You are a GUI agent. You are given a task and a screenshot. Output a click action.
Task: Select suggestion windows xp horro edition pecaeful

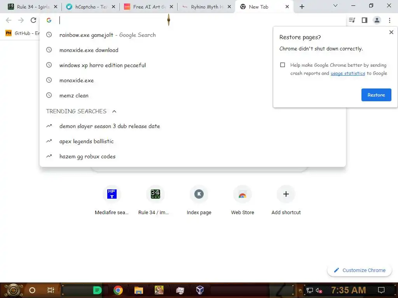193,65
